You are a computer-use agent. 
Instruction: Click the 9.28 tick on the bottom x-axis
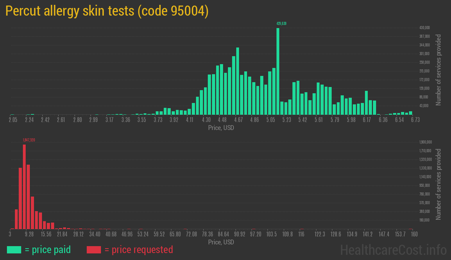click(x=29, y=234)
